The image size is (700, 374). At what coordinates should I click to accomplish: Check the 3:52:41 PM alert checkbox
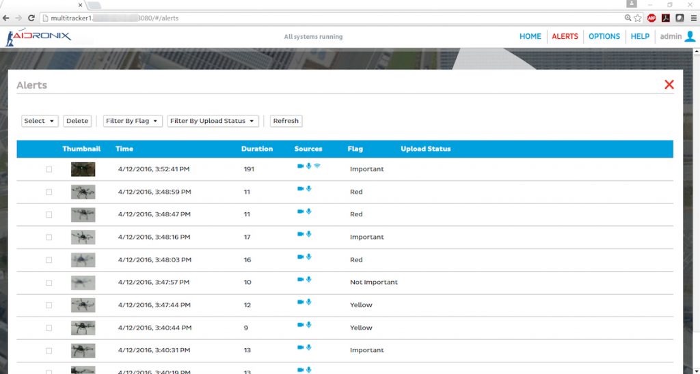pos(49,169)
